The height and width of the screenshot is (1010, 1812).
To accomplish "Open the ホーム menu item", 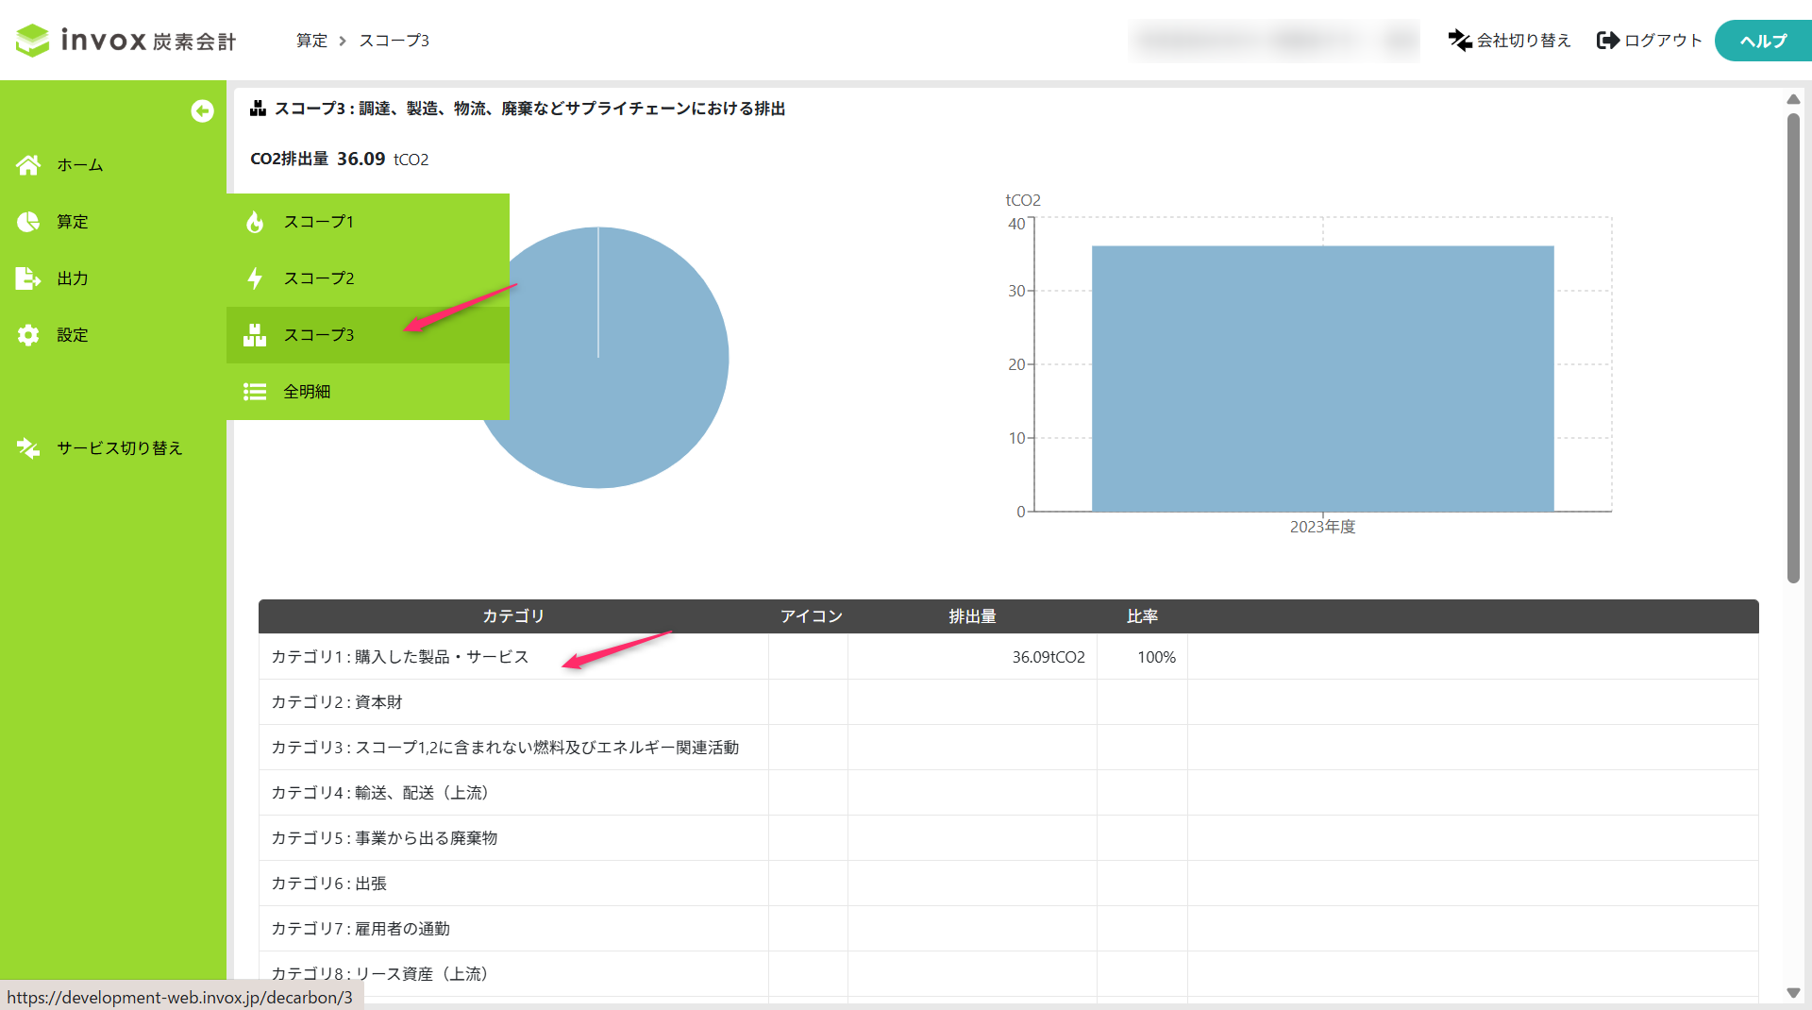I will coord(113,165).
